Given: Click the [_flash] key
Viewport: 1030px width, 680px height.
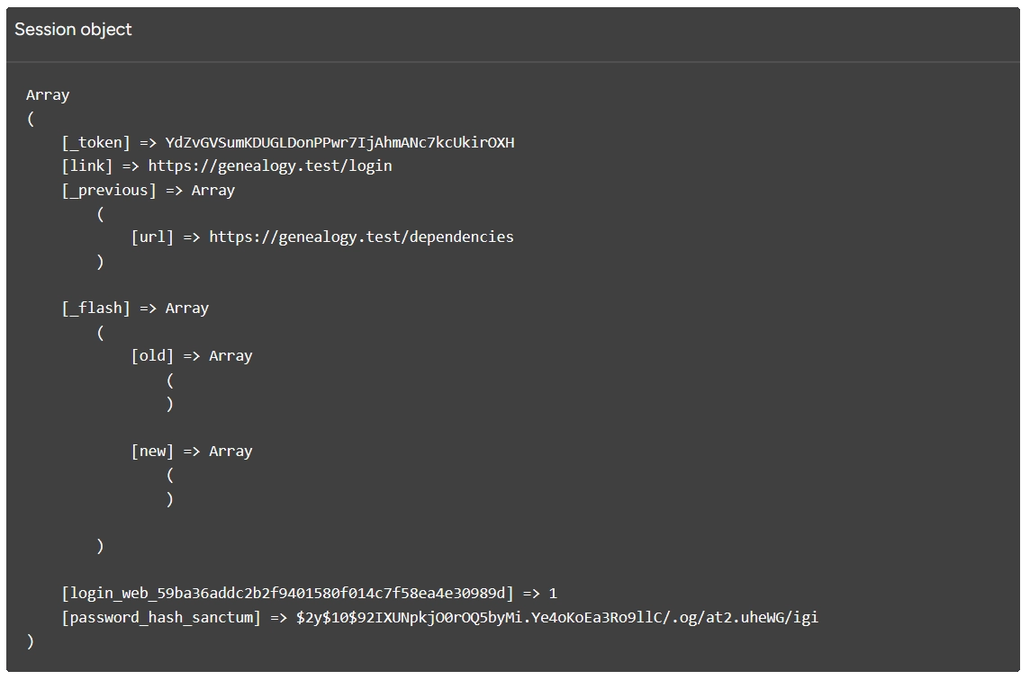Looking at the screenshot, I should pyautogui.click(x=95, y=308).
